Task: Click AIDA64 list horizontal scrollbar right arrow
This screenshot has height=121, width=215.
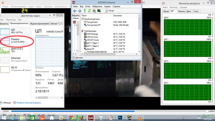Action: [137, 54]
